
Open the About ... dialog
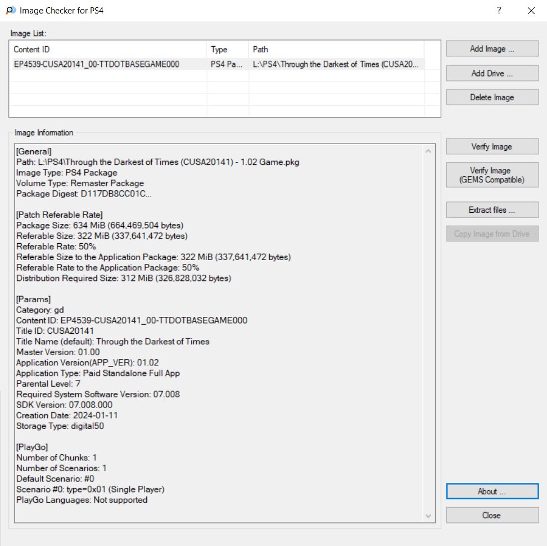pos(492,491)
